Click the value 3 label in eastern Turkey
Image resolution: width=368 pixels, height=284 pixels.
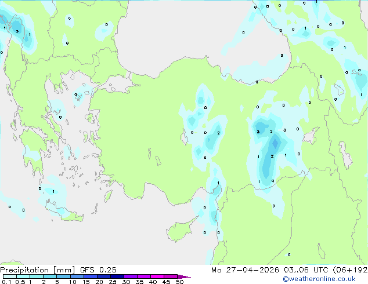pos(258,132)
